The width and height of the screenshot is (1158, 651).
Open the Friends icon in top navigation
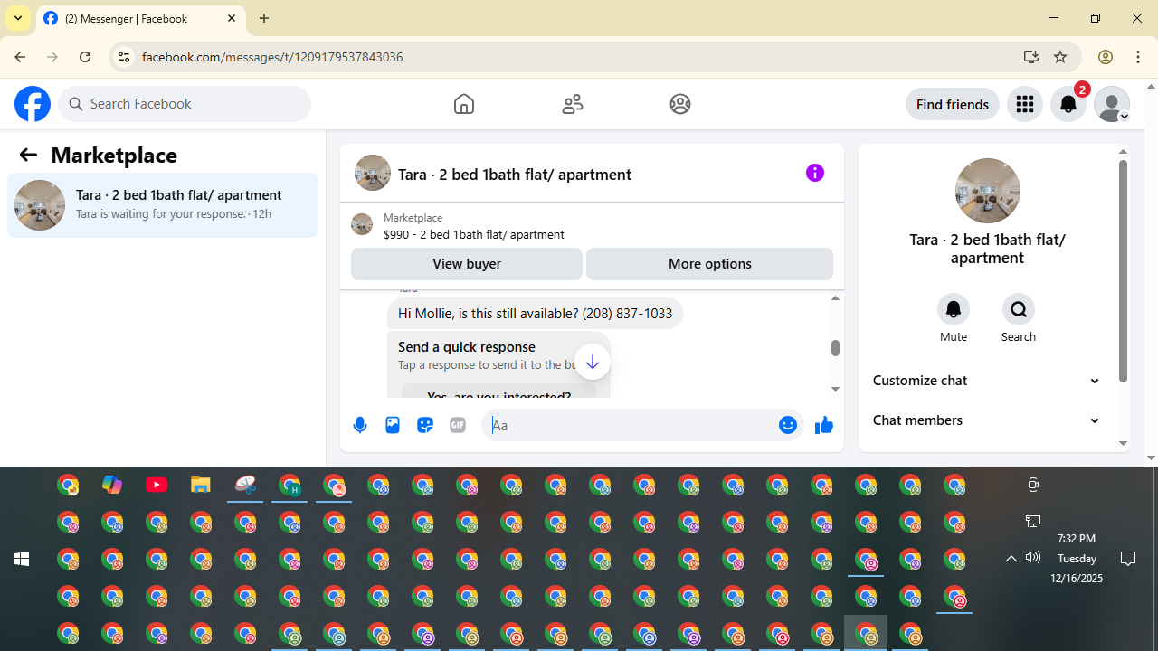pyautogui.click(x=573, y=104)
